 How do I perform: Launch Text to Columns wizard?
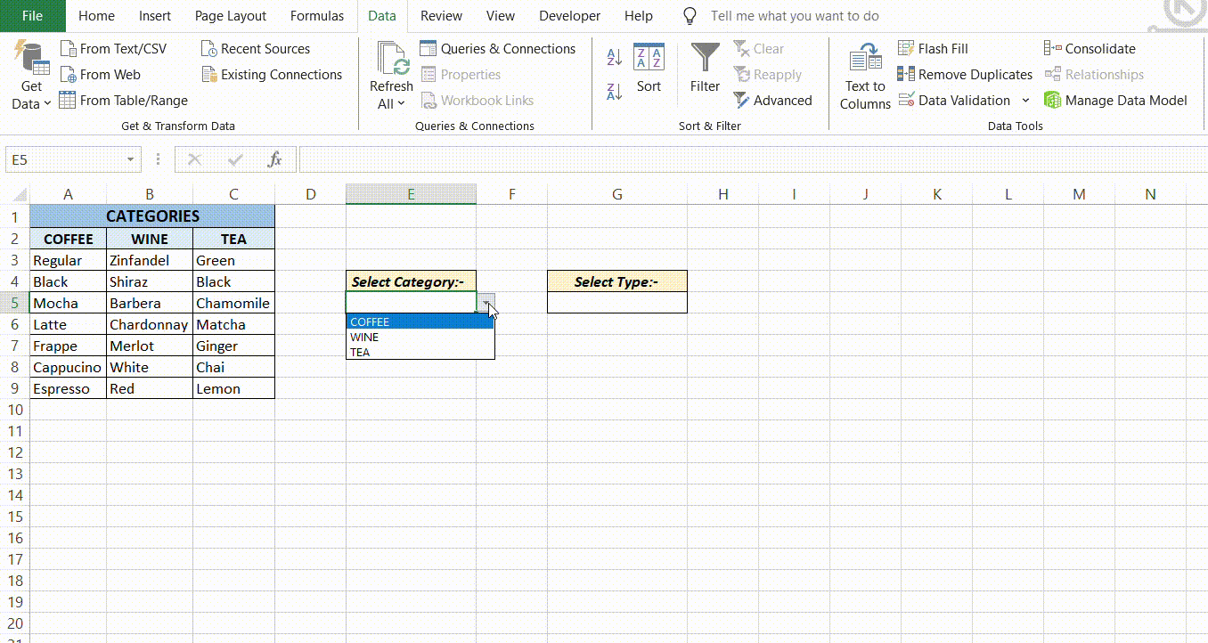click(x=865, y=77)
